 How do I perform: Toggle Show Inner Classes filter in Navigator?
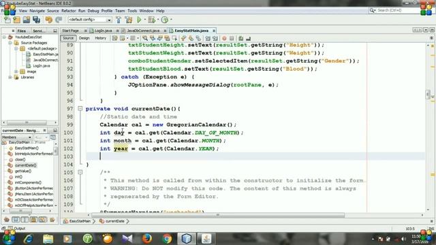point(42,220)
